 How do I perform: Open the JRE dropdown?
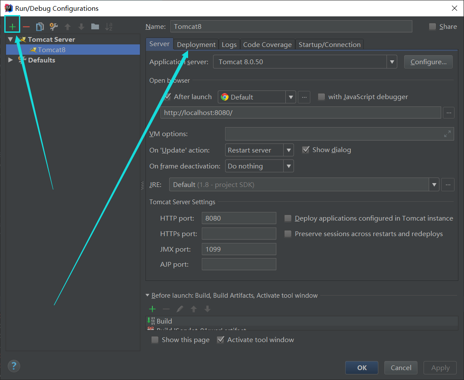pyautogui.click(x=434, y=185)
